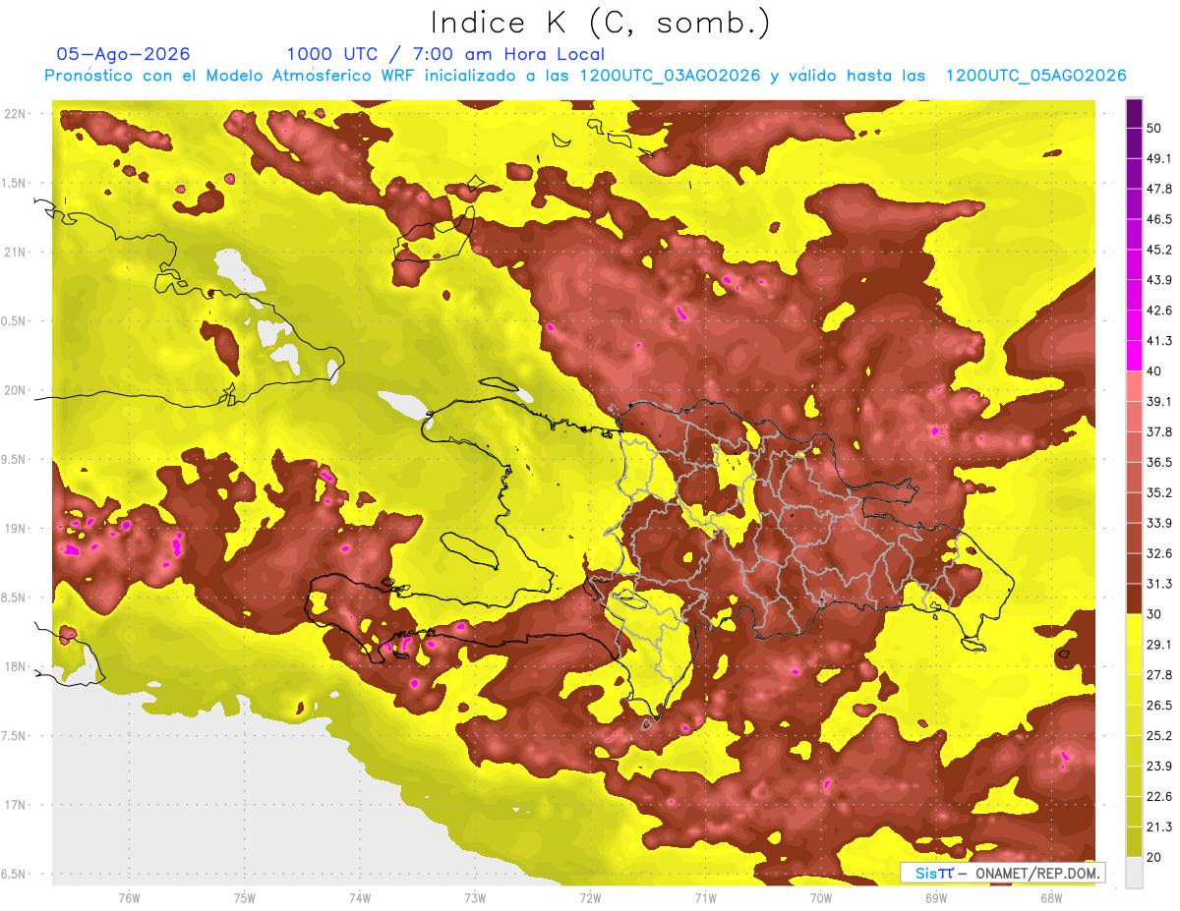The image size is (1180, 911).
Task: Click the '20' colorbar label
Action: coord(1155,857)
